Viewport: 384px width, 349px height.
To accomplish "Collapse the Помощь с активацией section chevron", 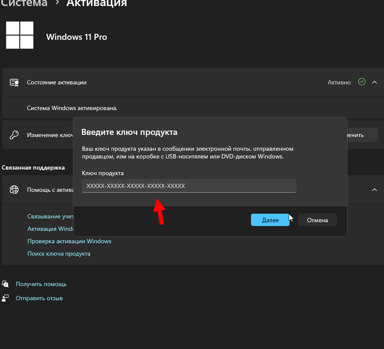I will (x=374, y=189).
